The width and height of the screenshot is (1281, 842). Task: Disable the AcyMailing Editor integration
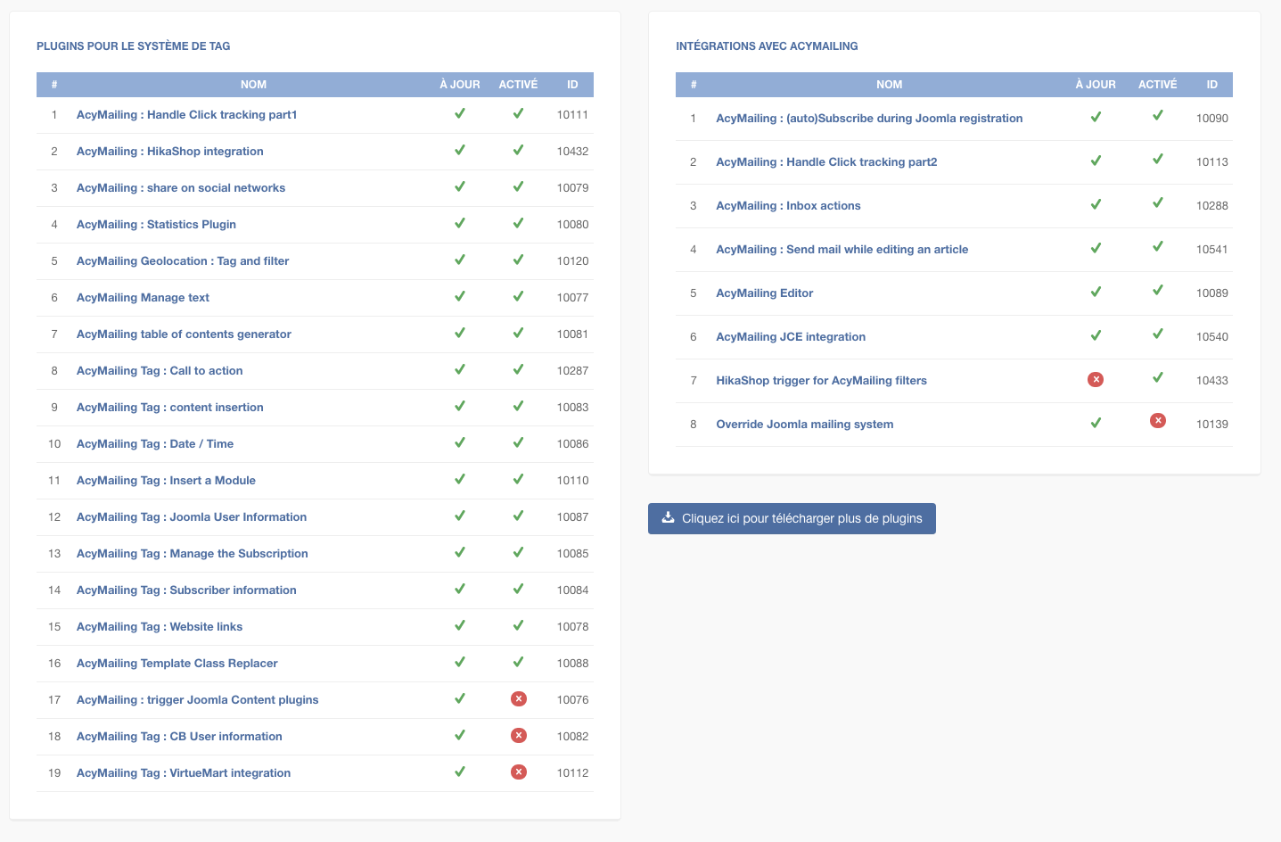pyautogui.click(x=1157, y=291)
